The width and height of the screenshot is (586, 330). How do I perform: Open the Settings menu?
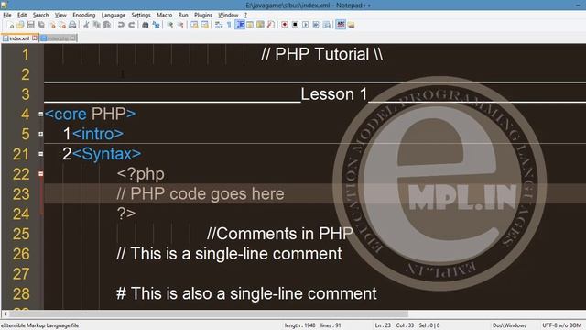[x=141, y=15]
